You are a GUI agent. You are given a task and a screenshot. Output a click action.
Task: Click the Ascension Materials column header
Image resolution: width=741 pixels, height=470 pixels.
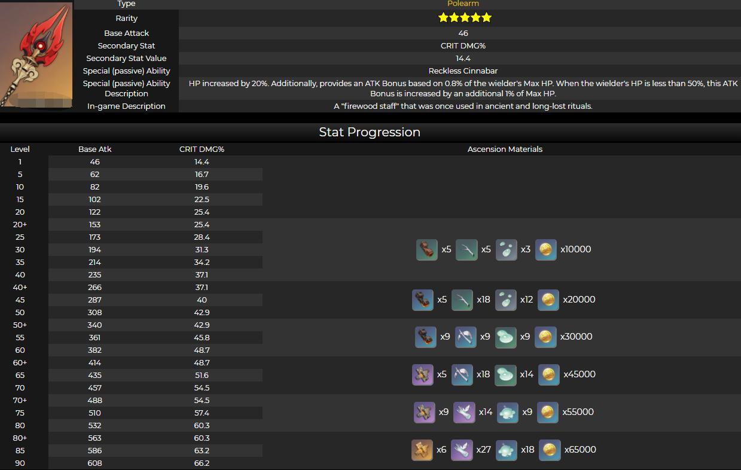[505, 149]
